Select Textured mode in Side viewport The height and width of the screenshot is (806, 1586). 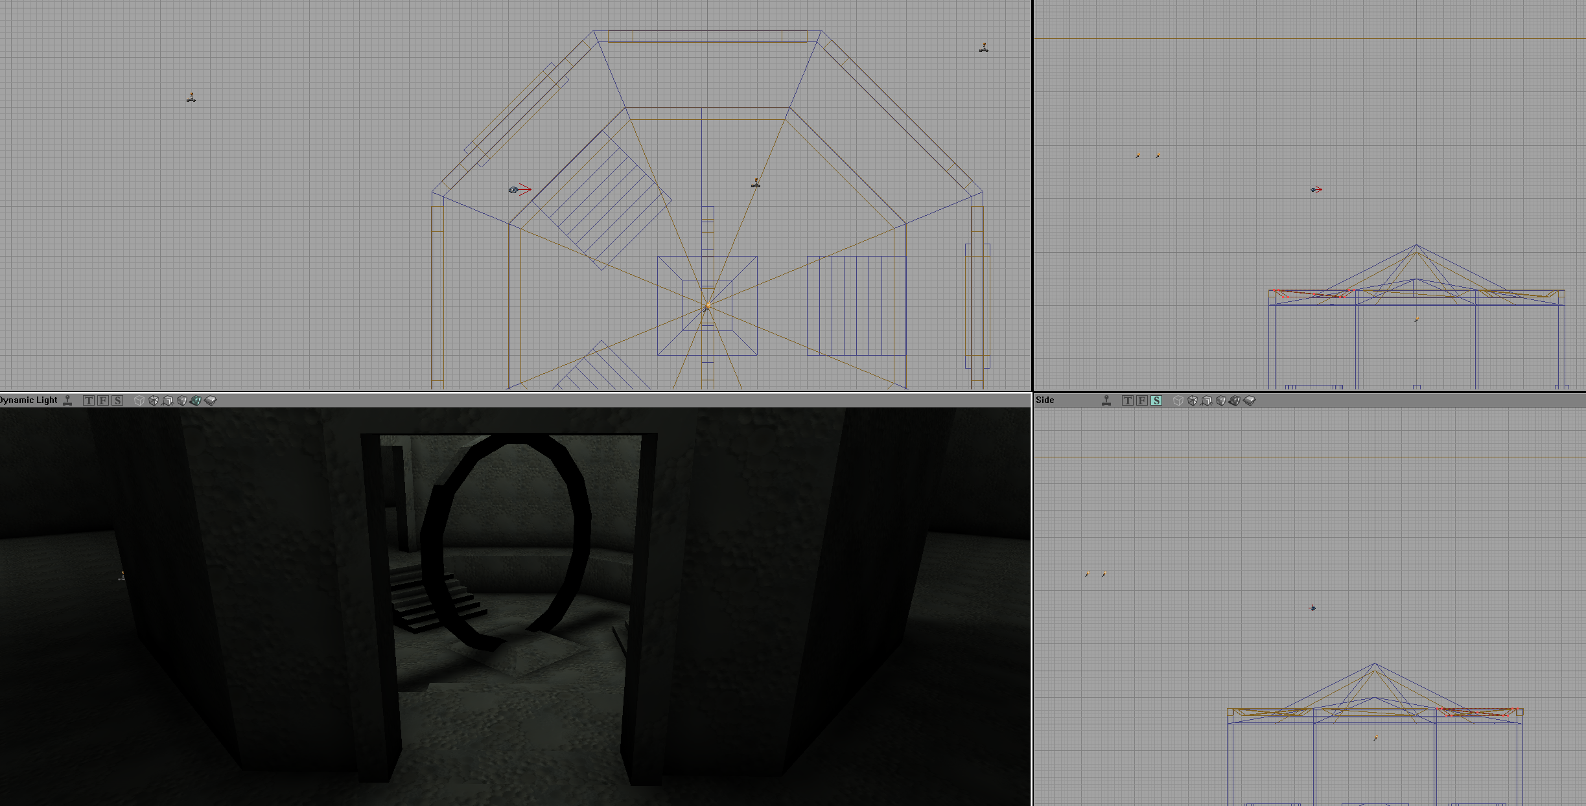(1249, 400)
